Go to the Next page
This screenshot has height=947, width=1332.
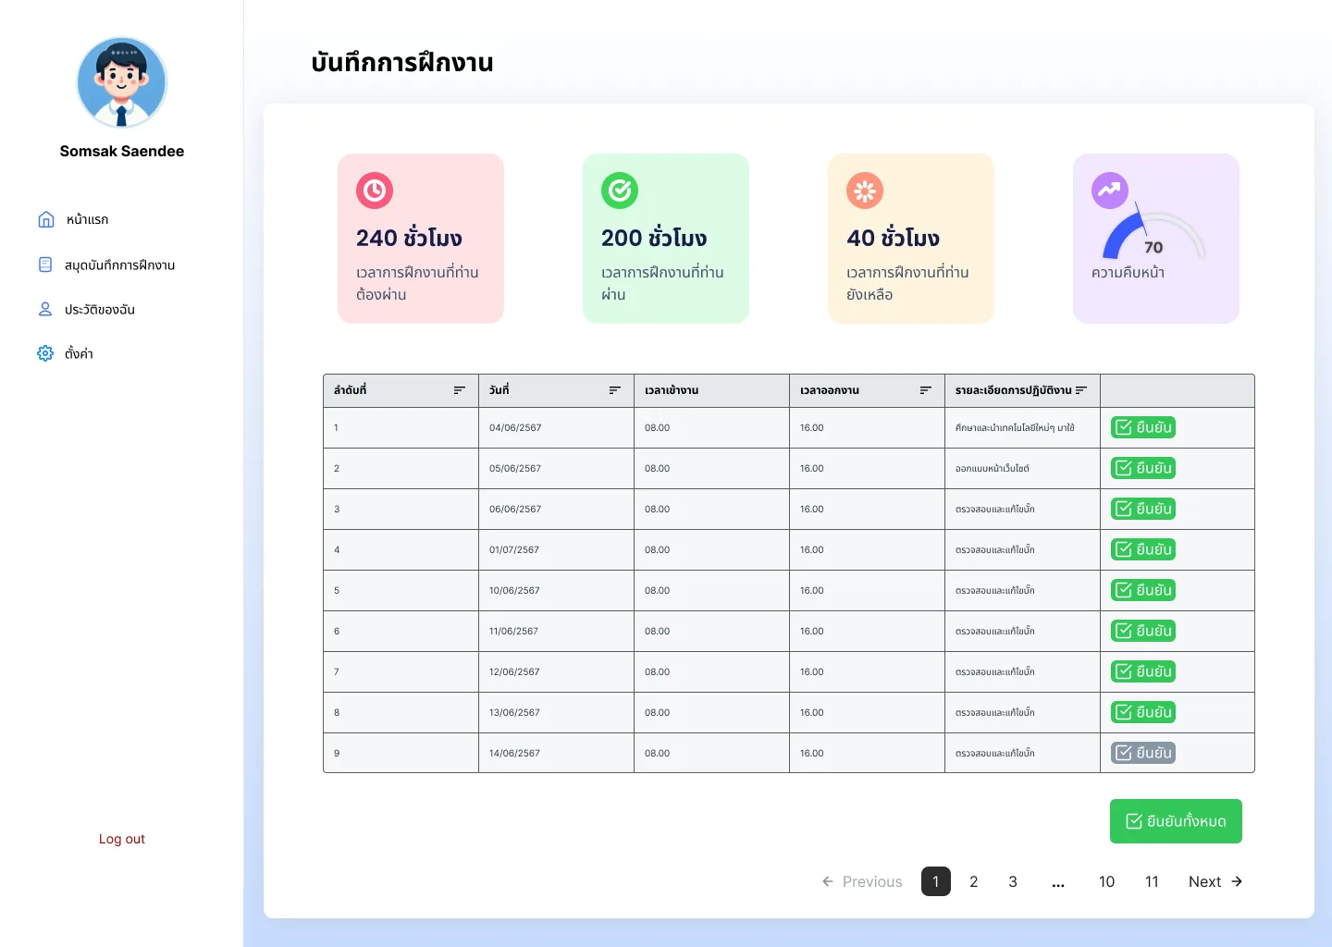(1215, 881)
